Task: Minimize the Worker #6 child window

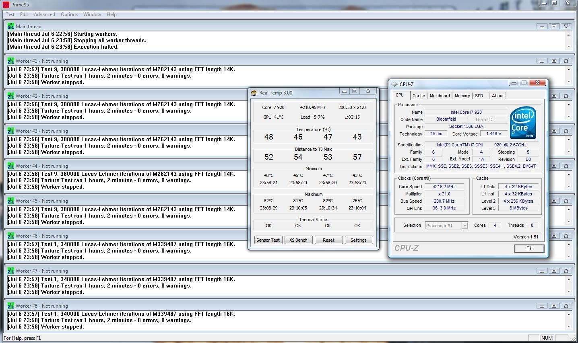Action: point(542,236)
